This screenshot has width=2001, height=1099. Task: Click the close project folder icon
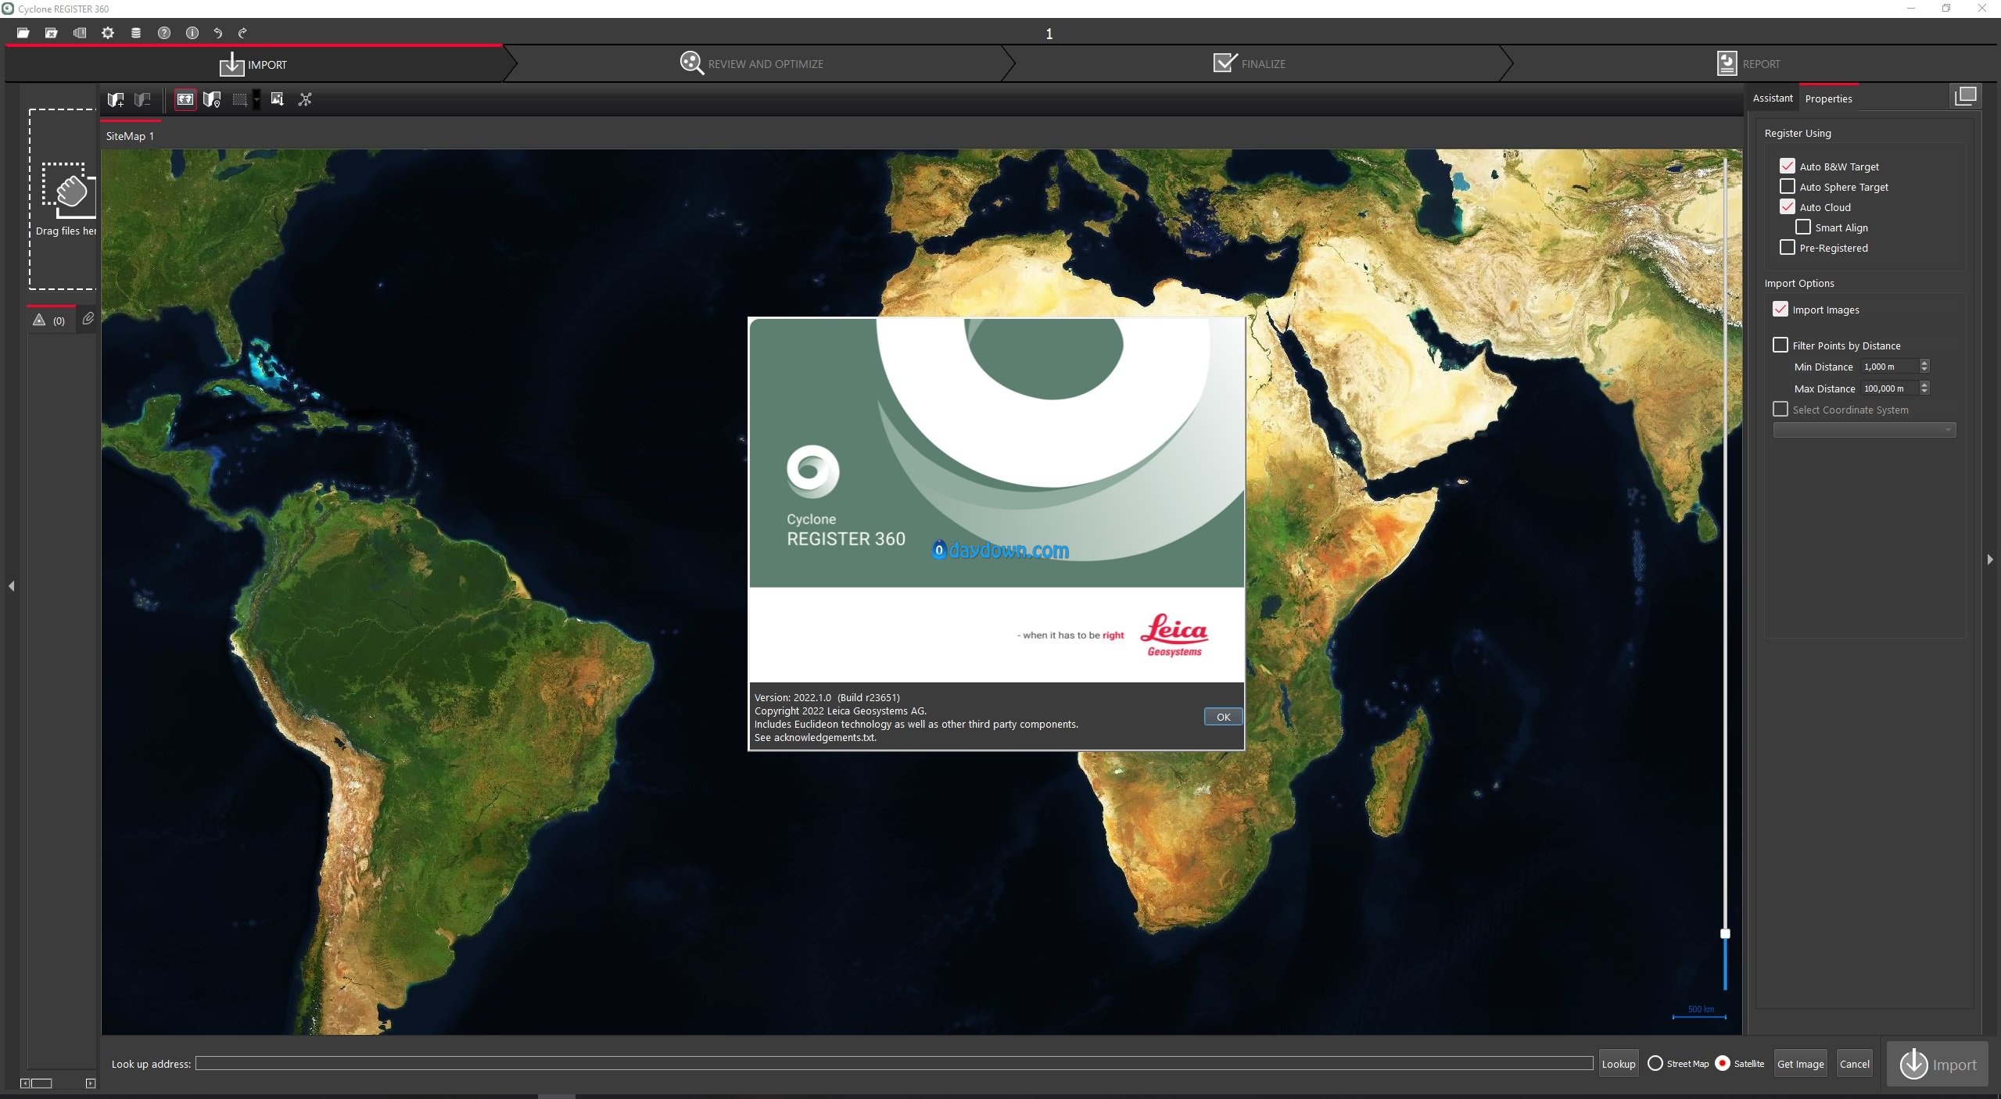[52, 33]
